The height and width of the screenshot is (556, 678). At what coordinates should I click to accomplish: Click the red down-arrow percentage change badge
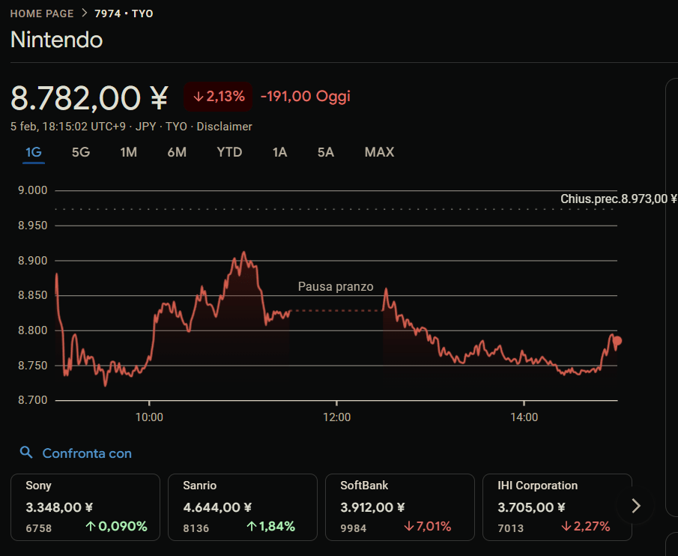pyautogui.click(x=218, y=96)
